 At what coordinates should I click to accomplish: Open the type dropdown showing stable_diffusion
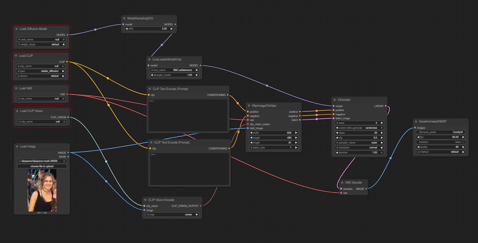click(x=41, y=71)
